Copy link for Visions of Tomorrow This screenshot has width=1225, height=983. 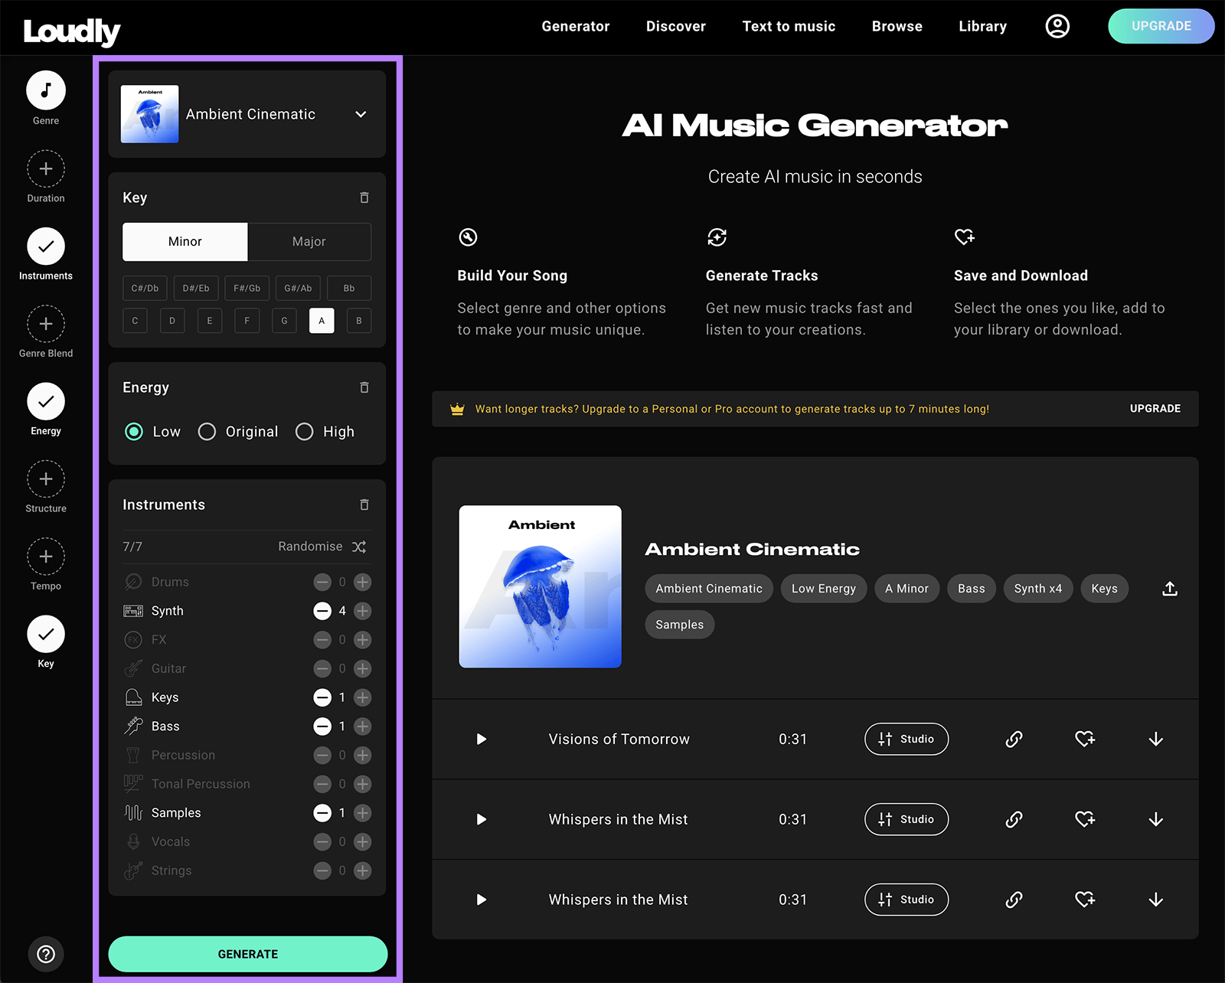coord(1014,739)
